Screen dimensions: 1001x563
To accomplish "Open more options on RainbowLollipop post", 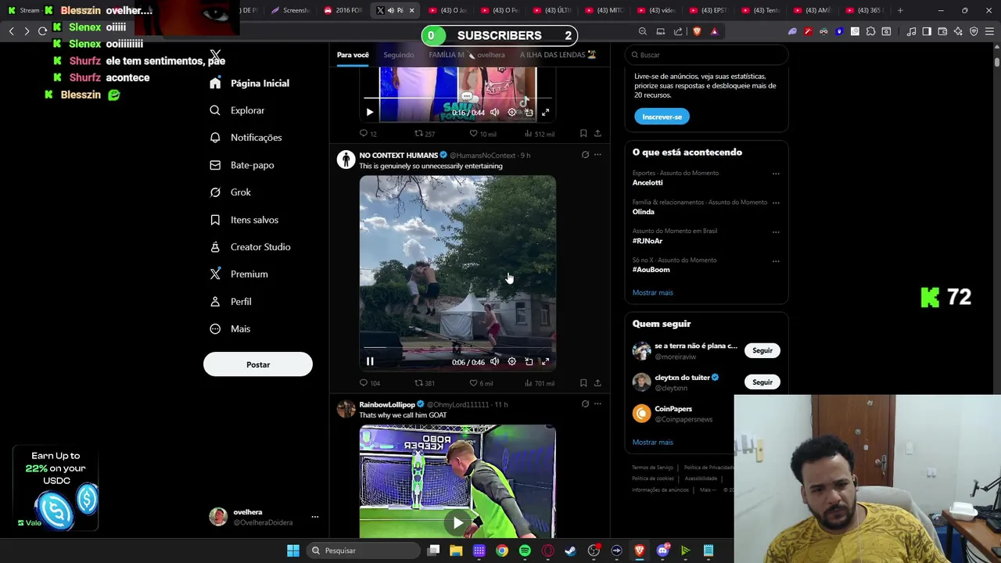I will 597,404.
